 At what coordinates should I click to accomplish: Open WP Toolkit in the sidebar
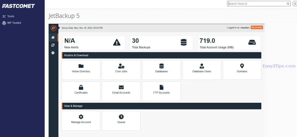[14, 23]
